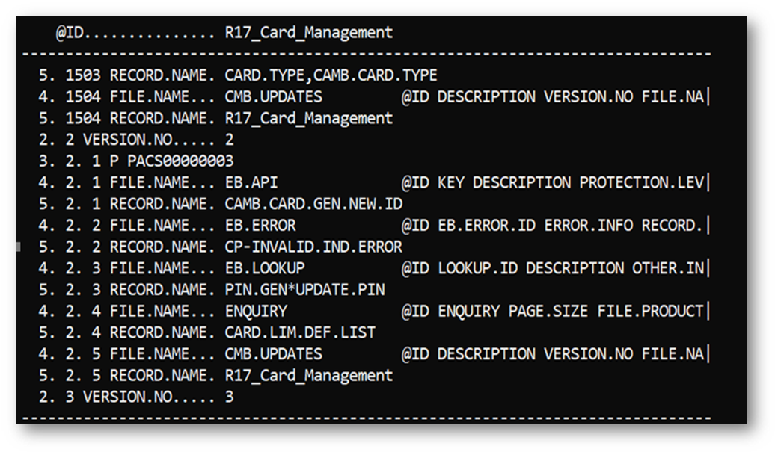Click the EB.LOOKUP file name
Viewport: 778px width, 455px height.
coord(265,268)
